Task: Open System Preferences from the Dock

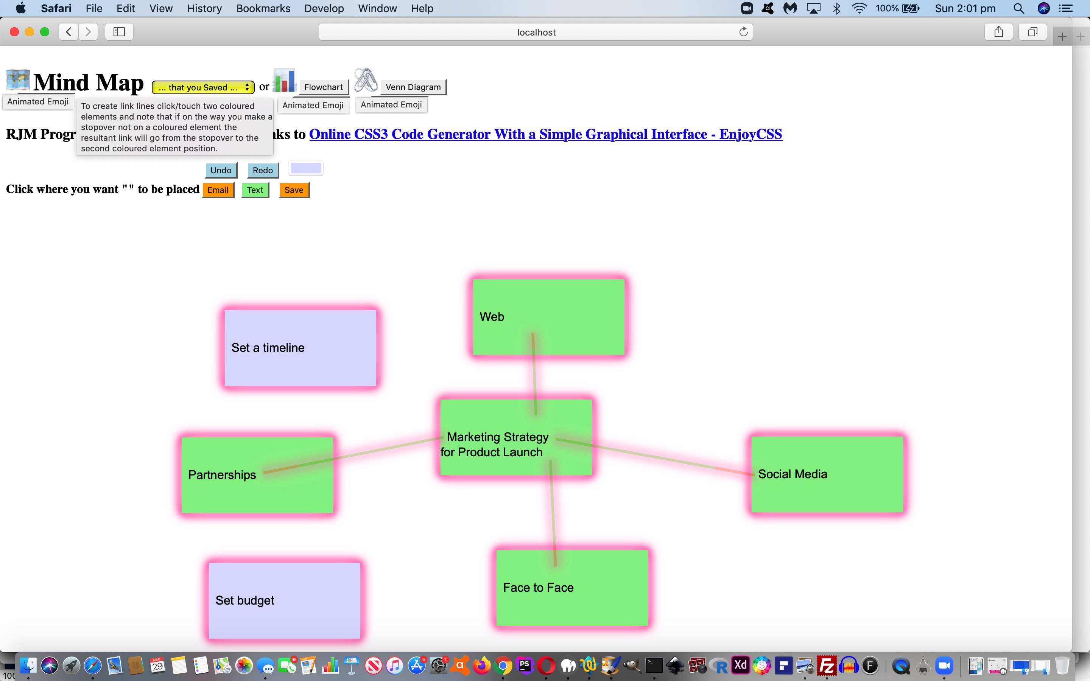Action: 438,665
